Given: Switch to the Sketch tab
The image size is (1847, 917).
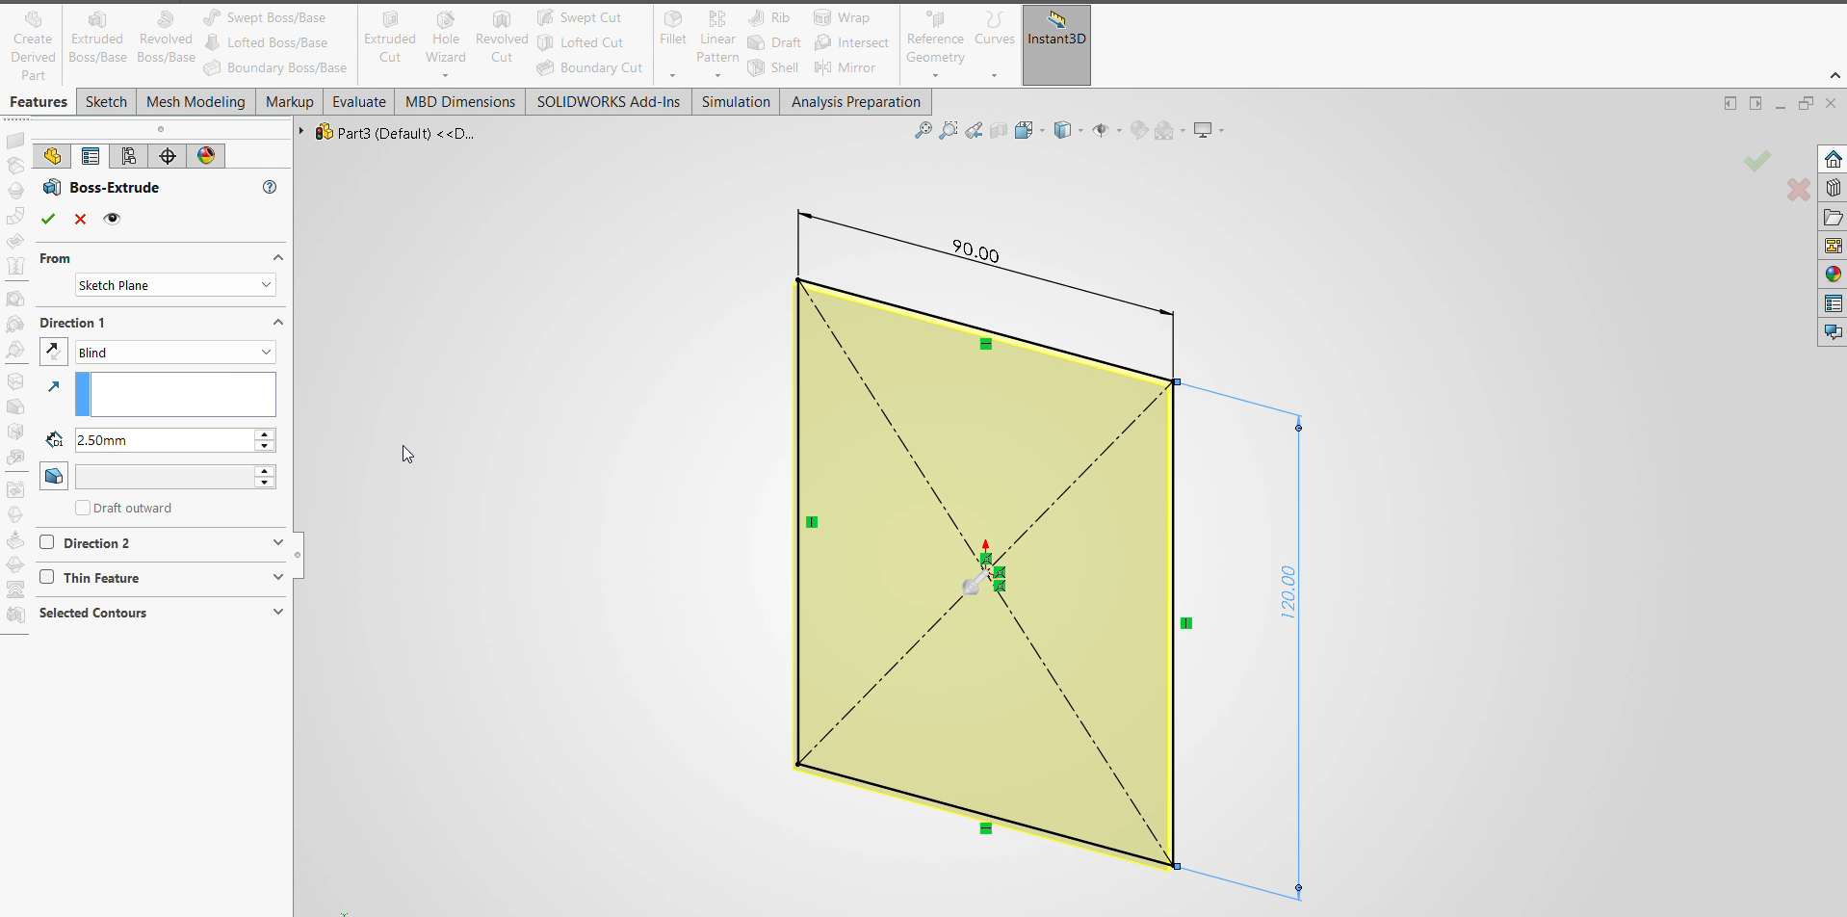Looking at the screenshot, I should (106, 102).
